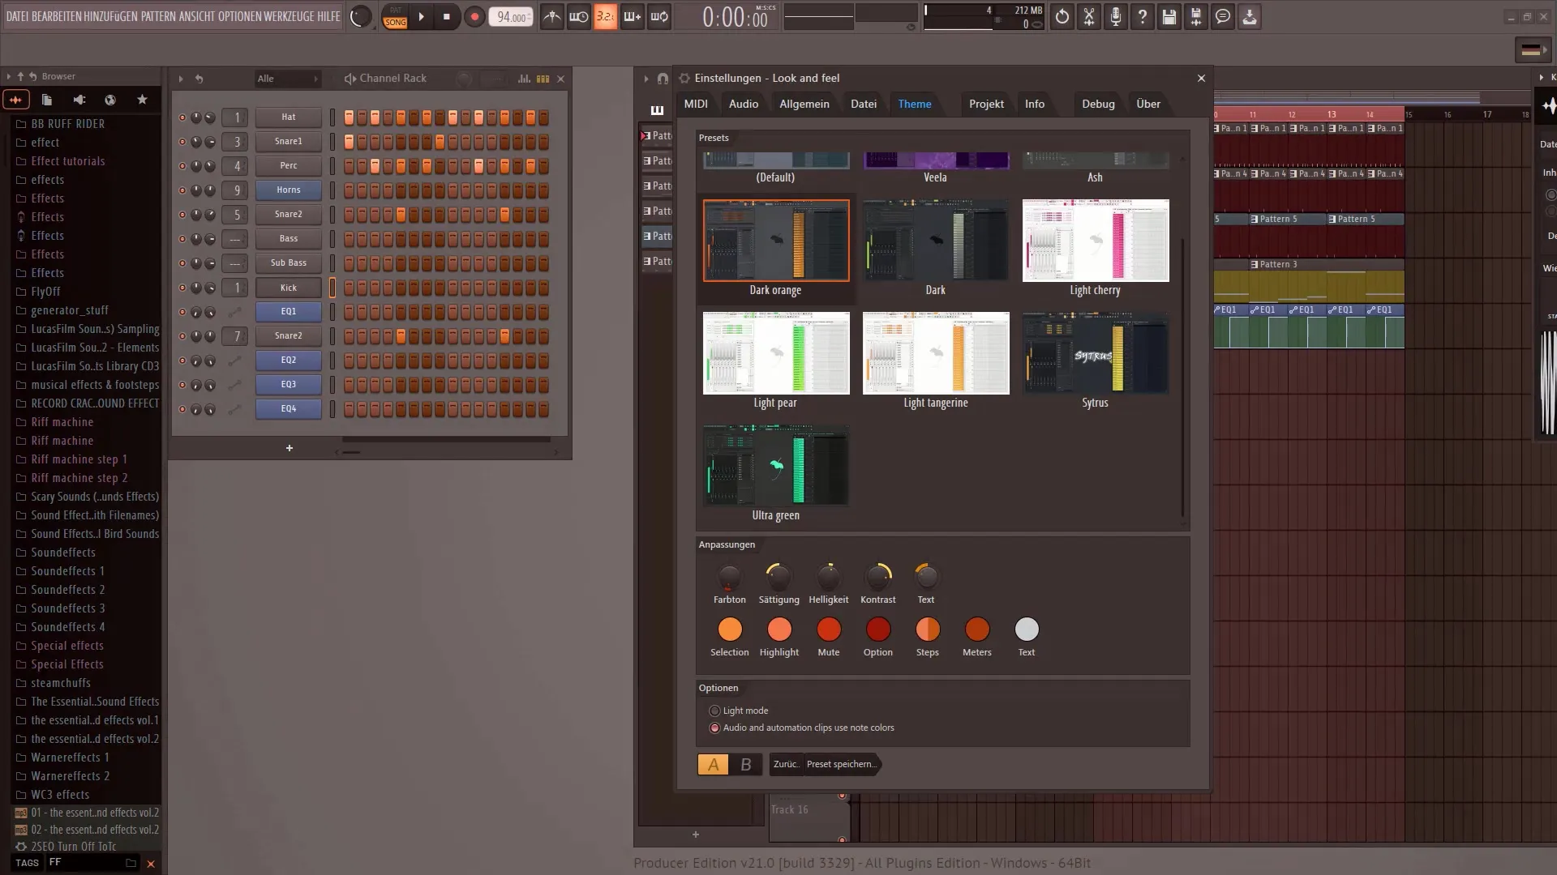The width and height of the screenshot is (1557, 875).
Task: Click the Preset speichern button
Action: [x=840, y=764]
